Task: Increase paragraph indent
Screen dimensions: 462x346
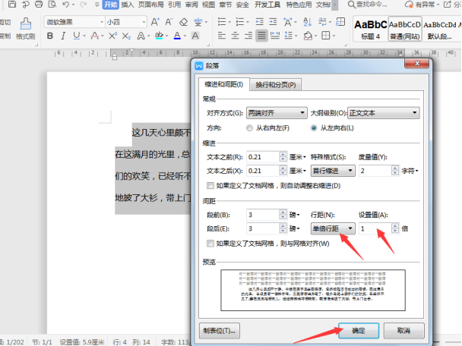Action: [273, 22]
